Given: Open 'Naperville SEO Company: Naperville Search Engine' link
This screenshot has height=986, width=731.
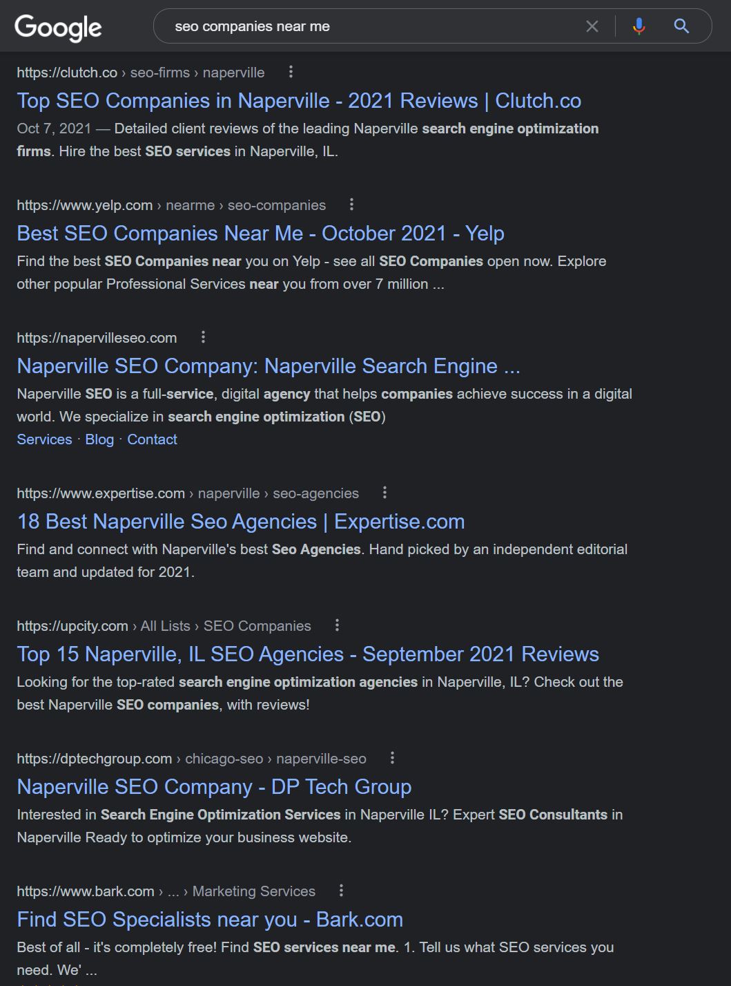Looking at the screenshot, I should 269,366.
